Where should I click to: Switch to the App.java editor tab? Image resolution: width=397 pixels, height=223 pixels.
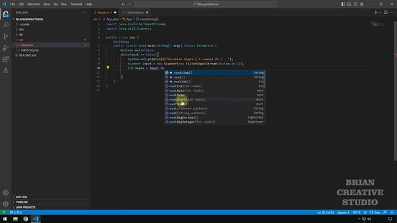point(105,12)
